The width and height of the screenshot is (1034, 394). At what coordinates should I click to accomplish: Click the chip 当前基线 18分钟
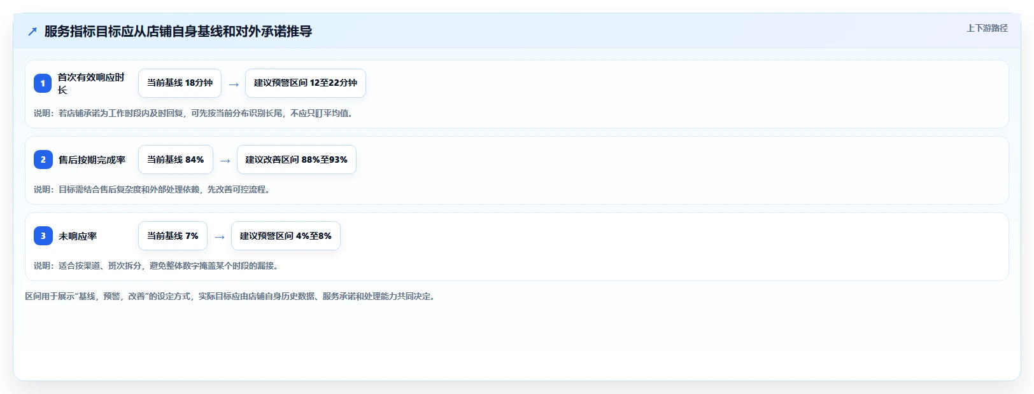[x=180, y=83]
